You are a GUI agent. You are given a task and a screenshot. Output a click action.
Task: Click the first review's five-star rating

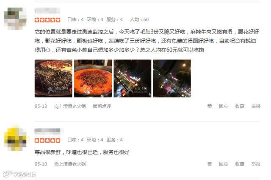click(47, 20)
